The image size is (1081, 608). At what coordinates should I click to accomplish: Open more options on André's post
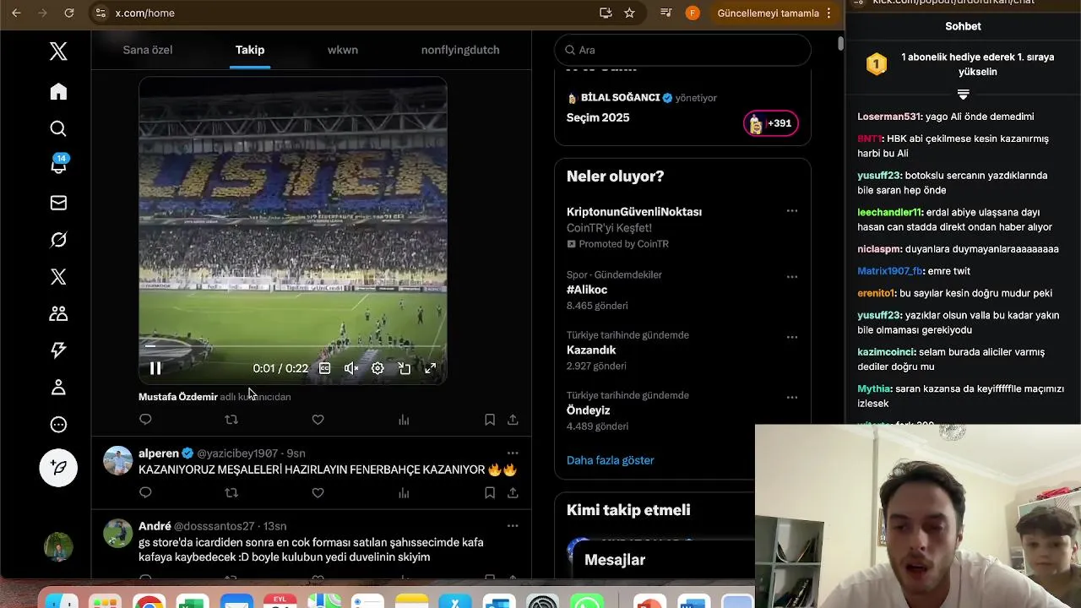[513, 526]
